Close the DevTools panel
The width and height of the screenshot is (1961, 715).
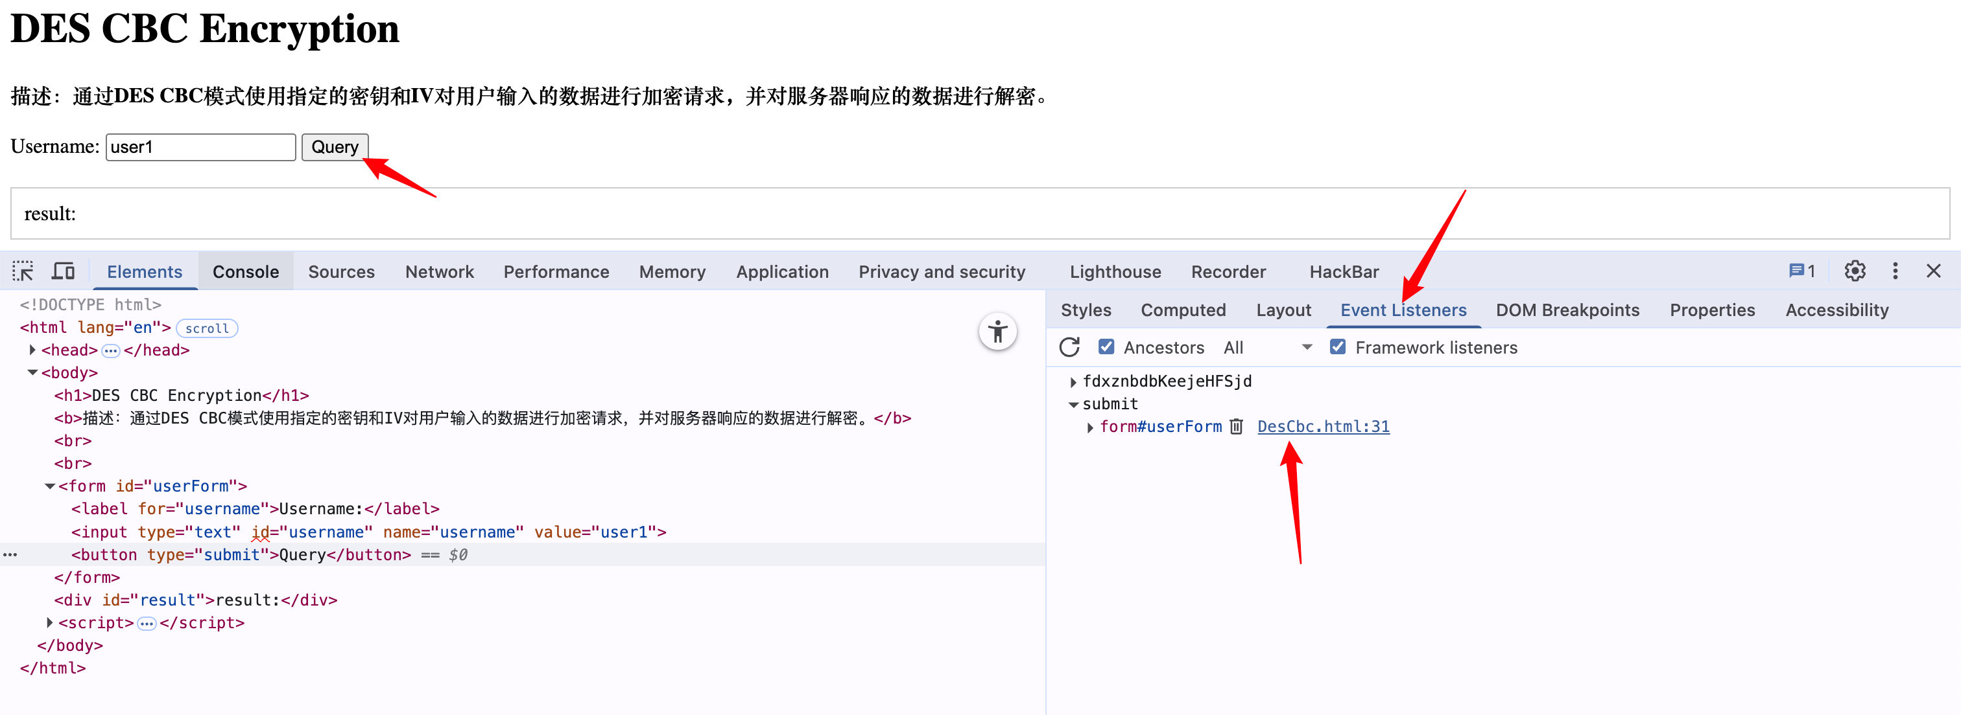pyautogui.click(x=1933, y=271)
